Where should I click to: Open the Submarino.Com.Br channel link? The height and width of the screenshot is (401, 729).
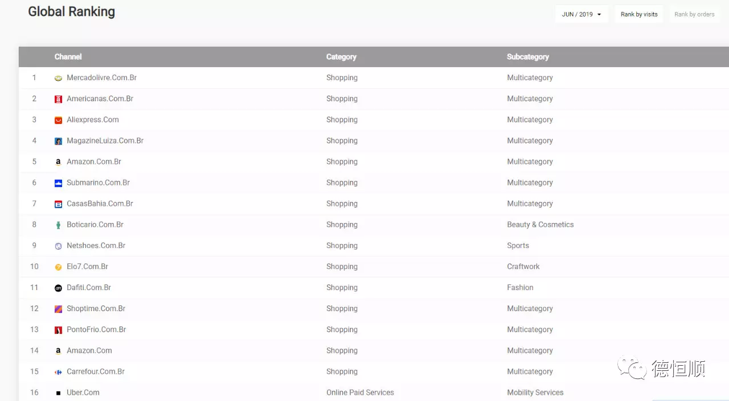(98, 183)
